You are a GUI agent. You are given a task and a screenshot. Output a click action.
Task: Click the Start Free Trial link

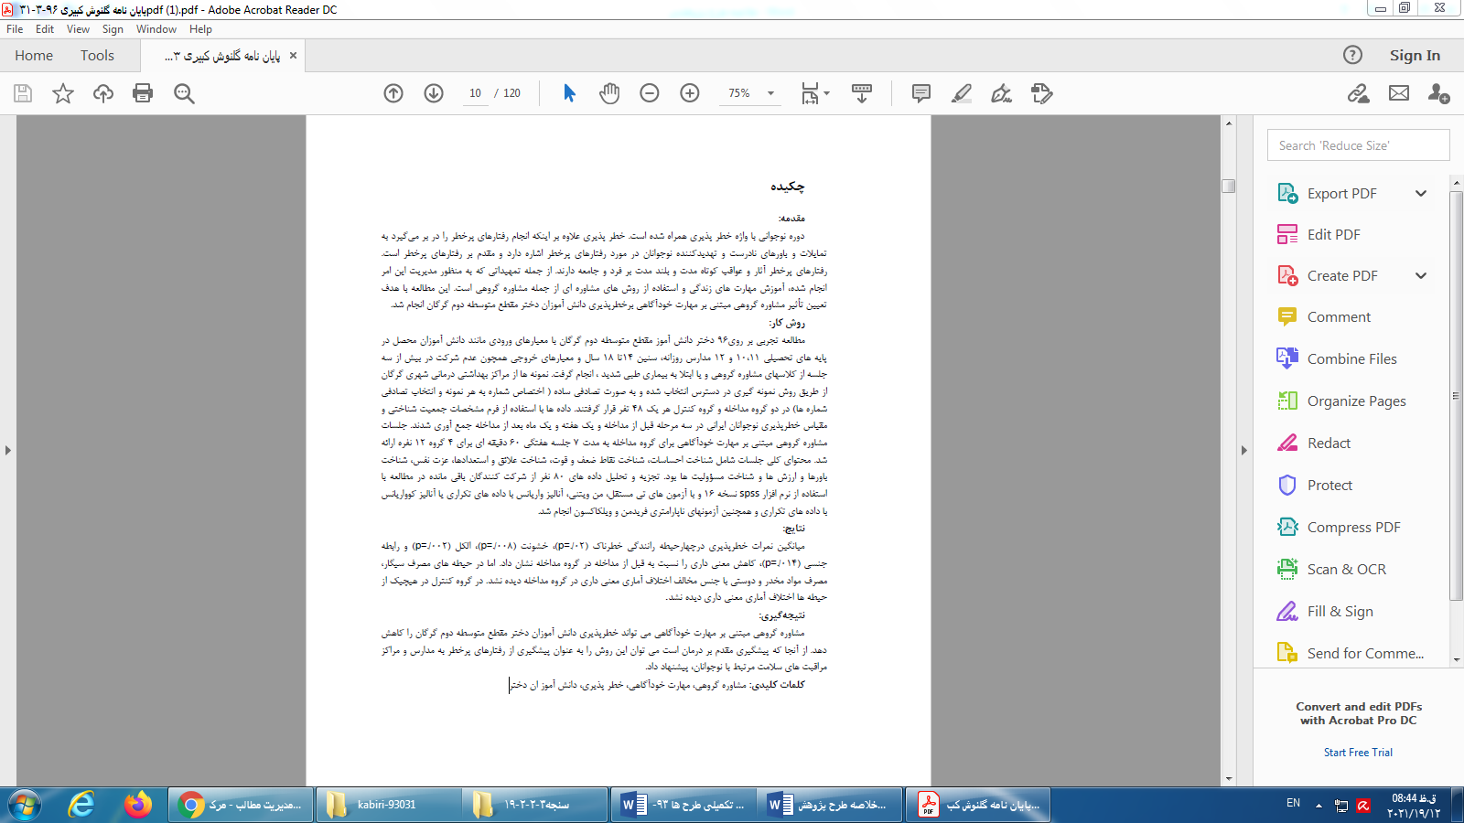(1358, 753)
